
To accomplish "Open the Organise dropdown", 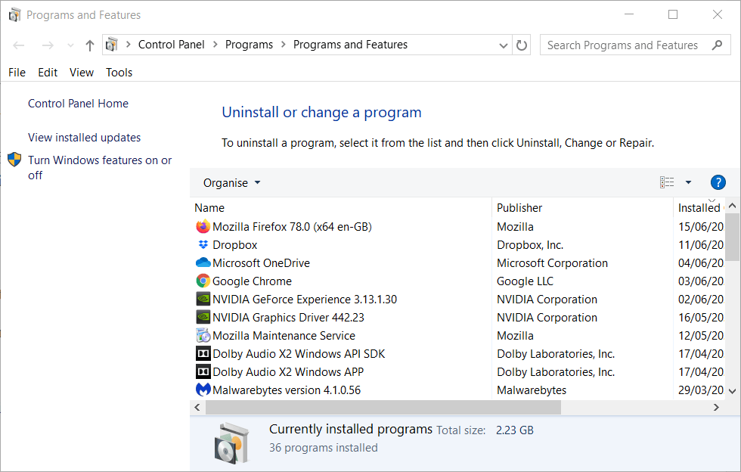I will pos(231,182).
